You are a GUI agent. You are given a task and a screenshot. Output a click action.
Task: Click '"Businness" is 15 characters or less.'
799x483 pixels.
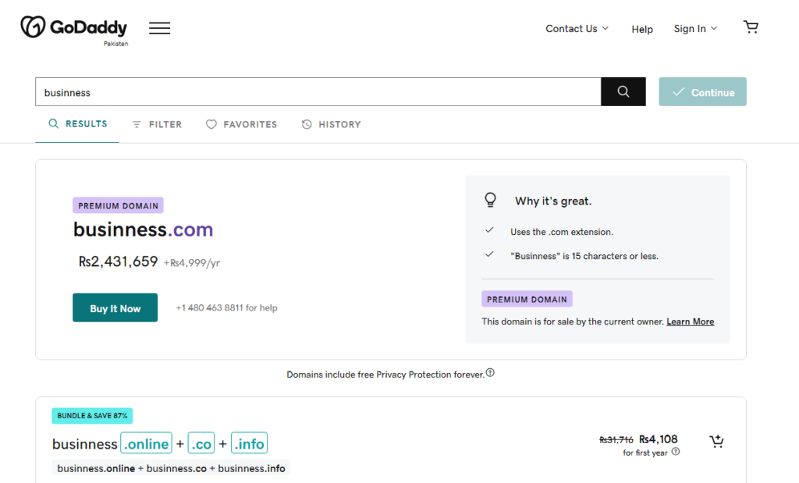tap(584, 256)
